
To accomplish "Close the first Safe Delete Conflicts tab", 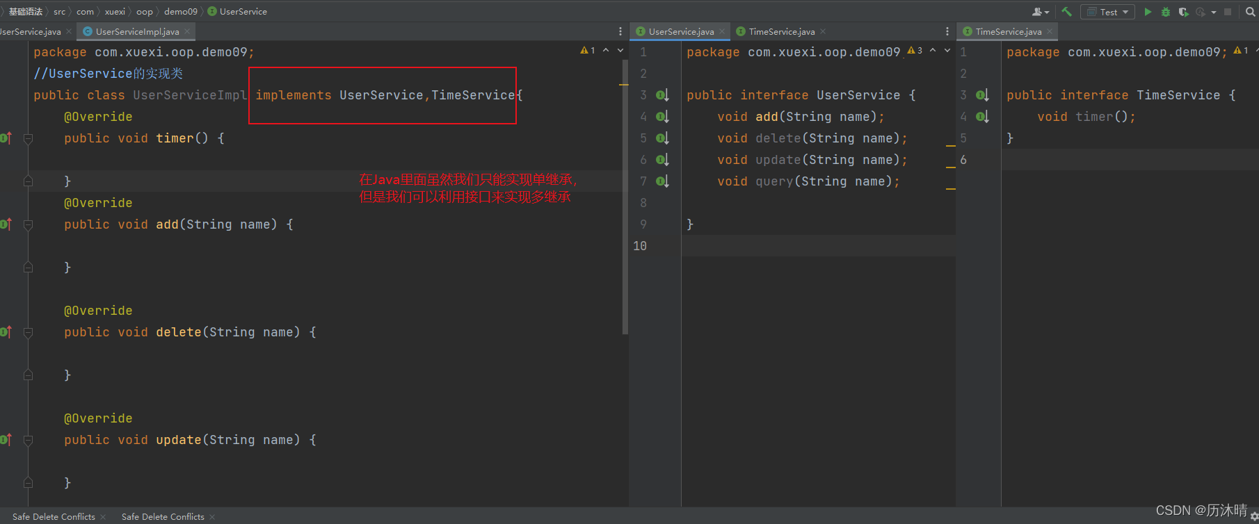I will [103, 516].
